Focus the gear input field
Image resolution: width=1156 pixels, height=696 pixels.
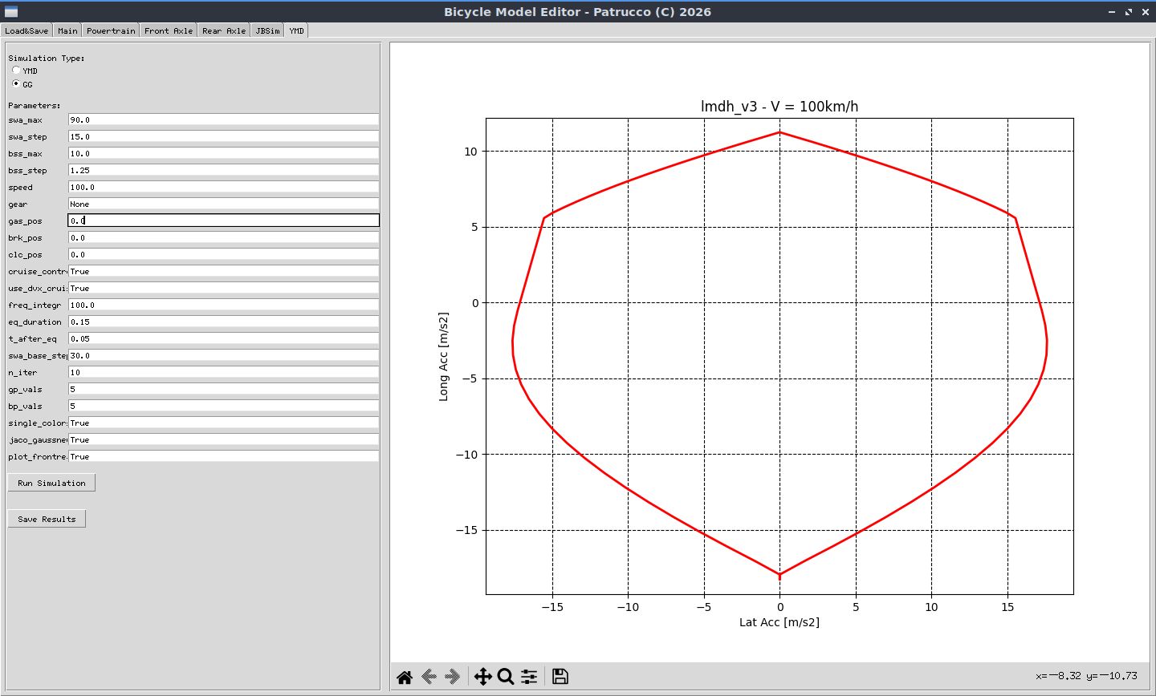click(223, 204)
